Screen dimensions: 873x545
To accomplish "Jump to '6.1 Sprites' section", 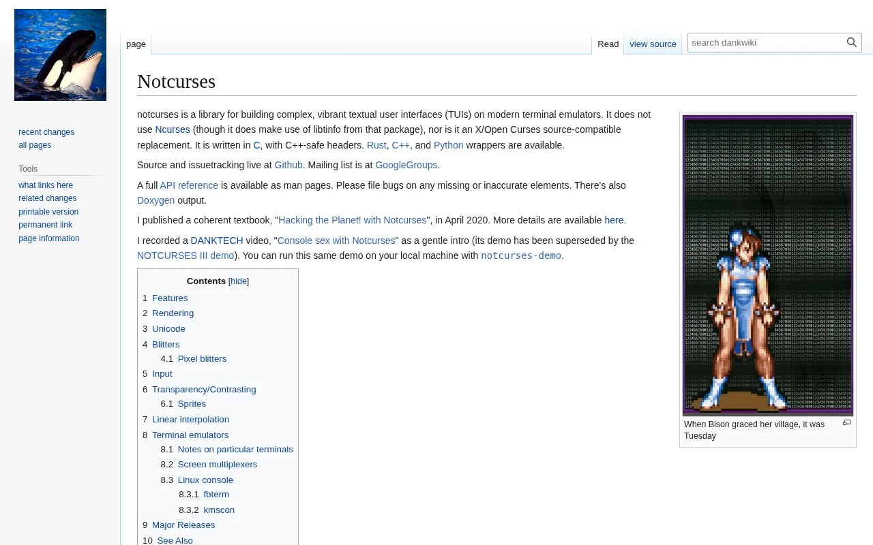I will tap(183, 404).
